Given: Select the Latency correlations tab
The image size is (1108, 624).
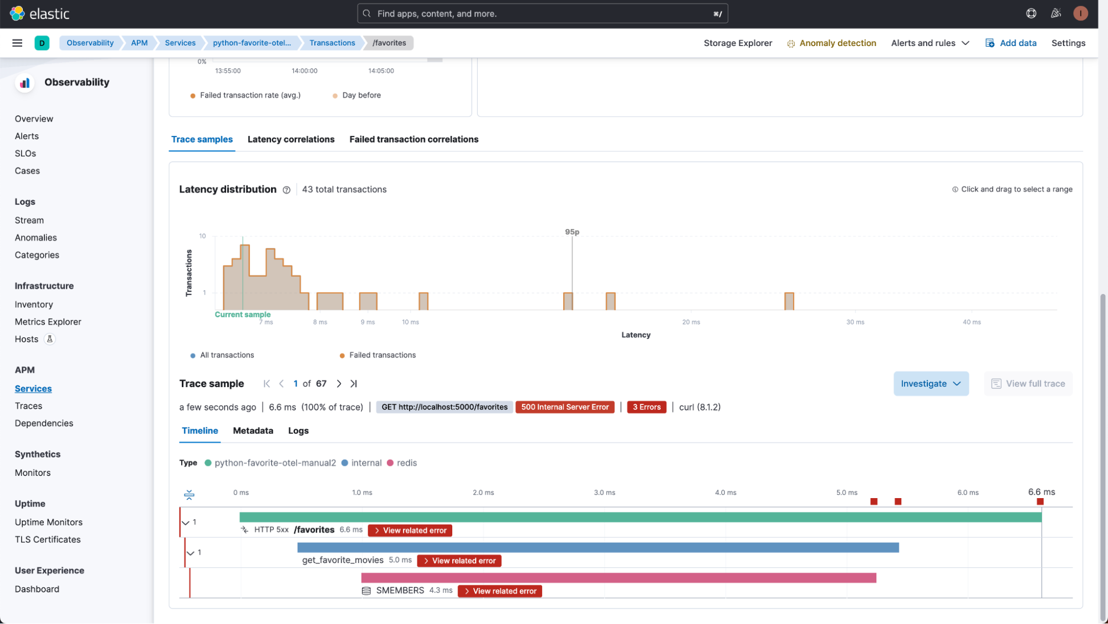Looking at the screenshot, I should (290, 139).
